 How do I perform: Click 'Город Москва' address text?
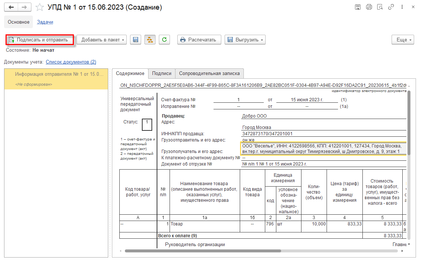pyautogui.click(x=256, y=127)
